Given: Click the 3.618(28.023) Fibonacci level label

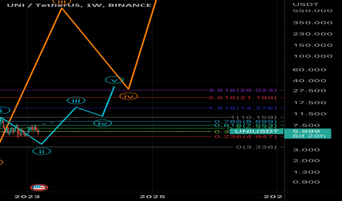Looking at the screenshot, I should tap(243, 90).
